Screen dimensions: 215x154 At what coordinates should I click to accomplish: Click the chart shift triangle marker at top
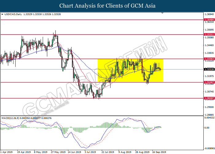click(x=162, y=13)
